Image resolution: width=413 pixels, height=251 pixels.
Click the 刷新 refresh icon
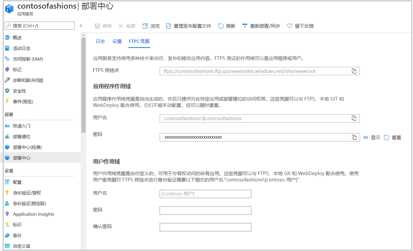[x=221, y=26]
